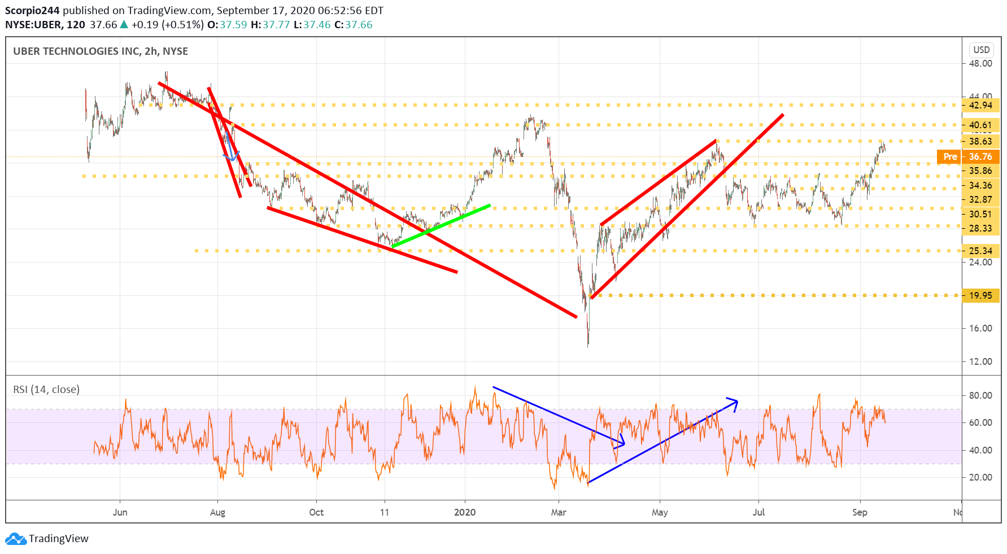Click the USD currency button

click(x=982, y=50)
